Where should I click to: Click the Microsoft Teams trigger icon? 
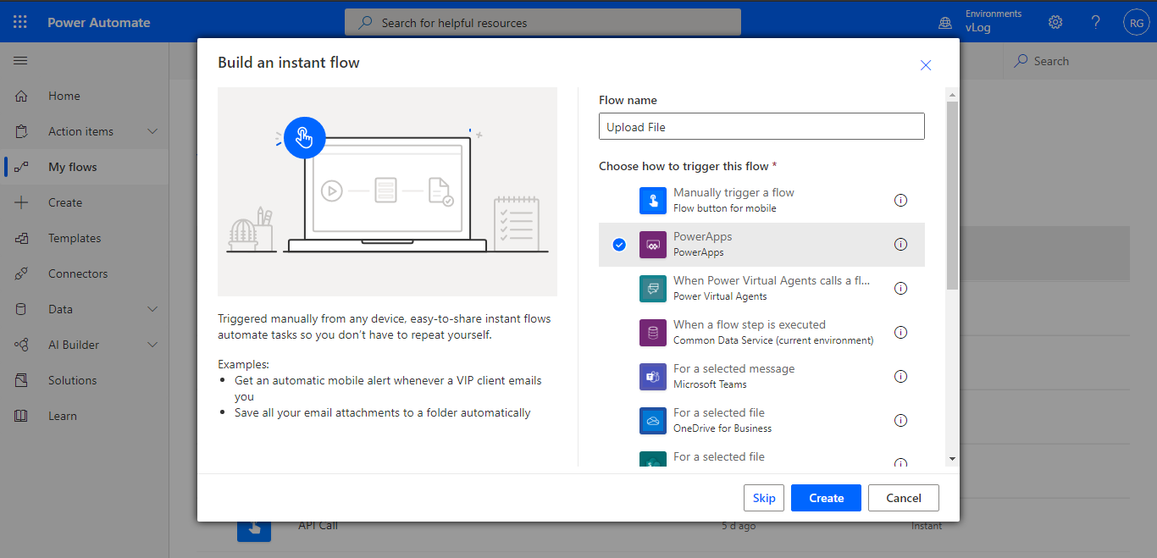(652, 377)
